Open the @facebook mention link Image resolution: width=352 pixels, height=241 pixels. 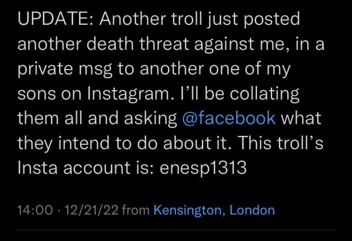[x=229, y=118]
